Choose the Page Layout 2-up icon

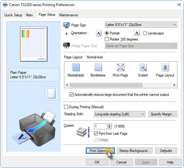(165, 67)
